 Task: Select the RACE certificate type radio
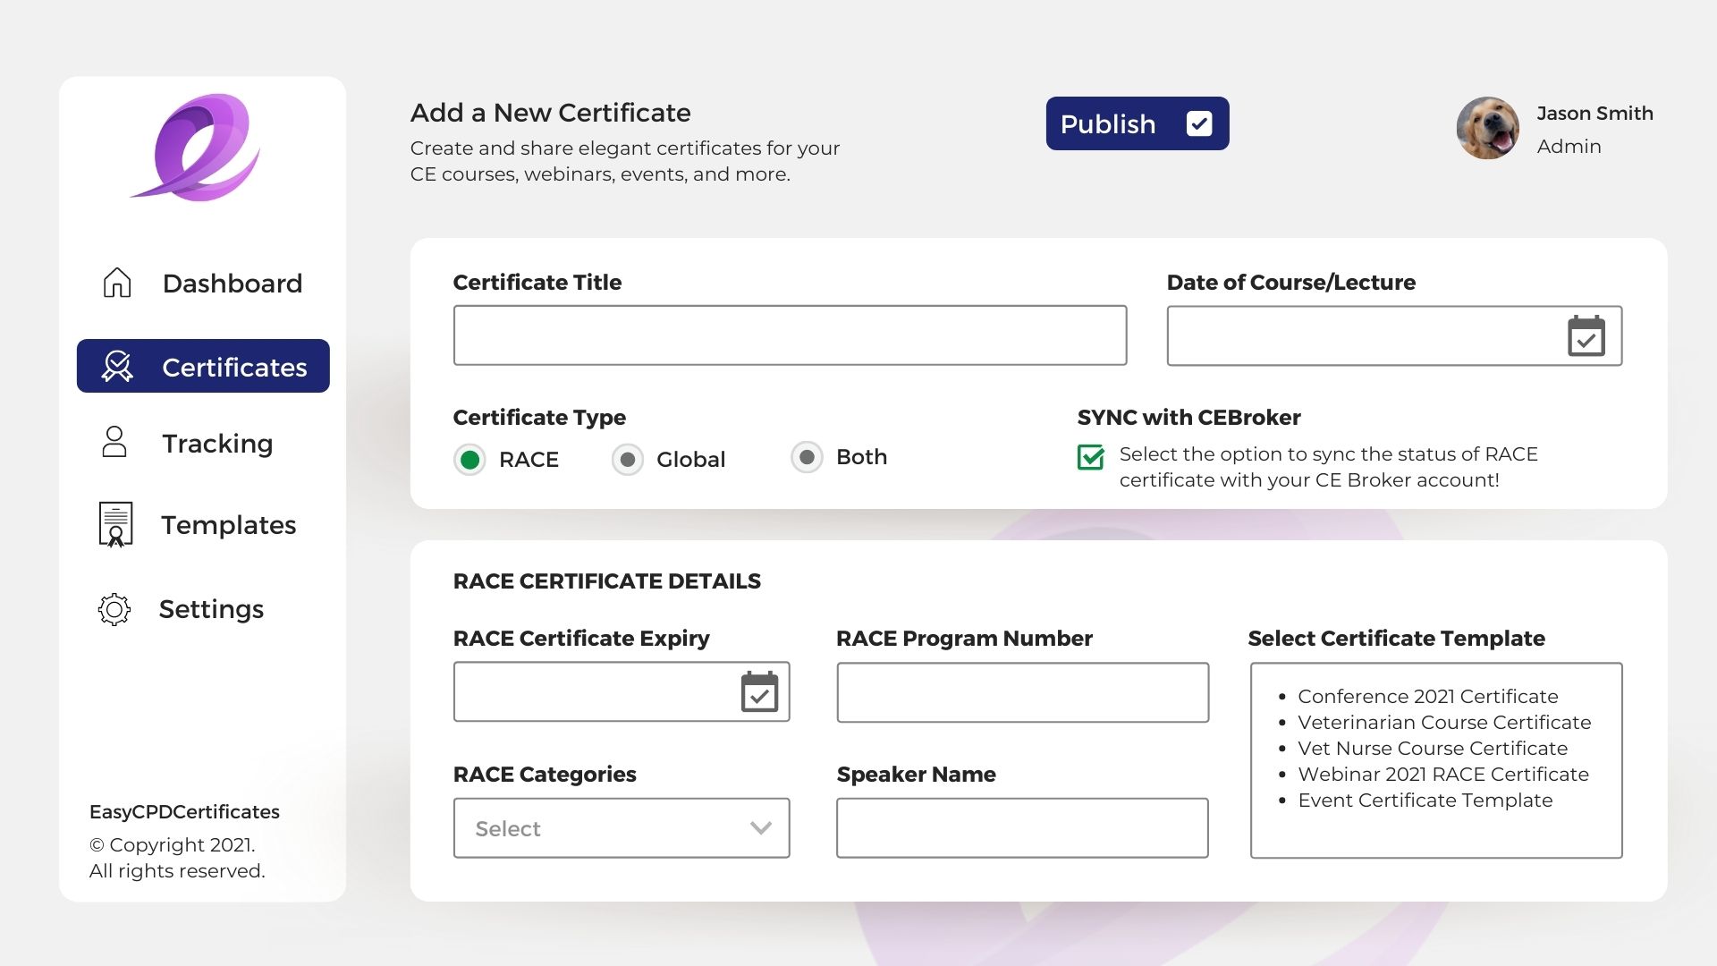[469, 460]
